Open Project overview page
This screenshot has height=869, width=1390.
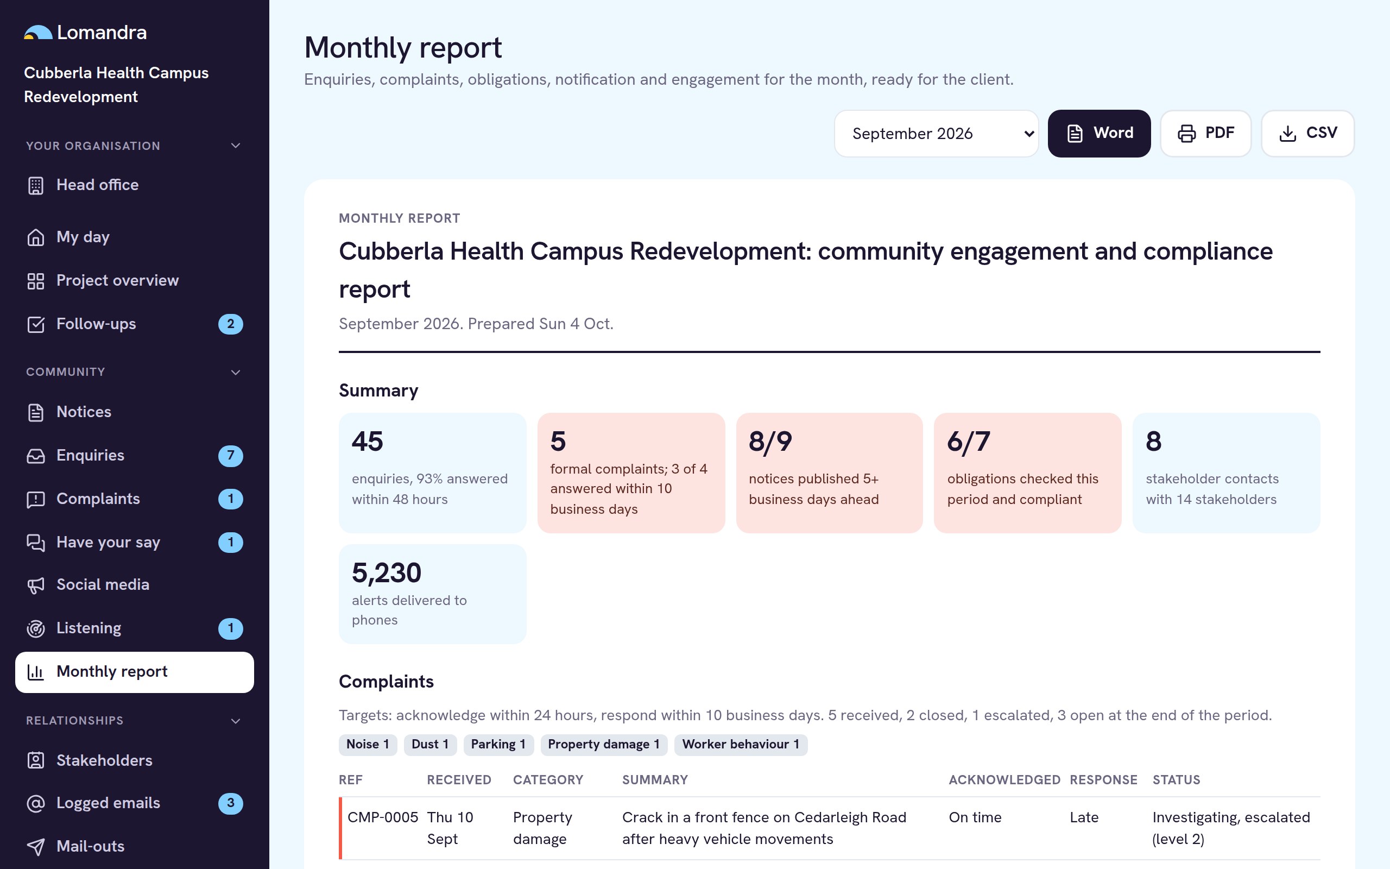tap(135, 281)
